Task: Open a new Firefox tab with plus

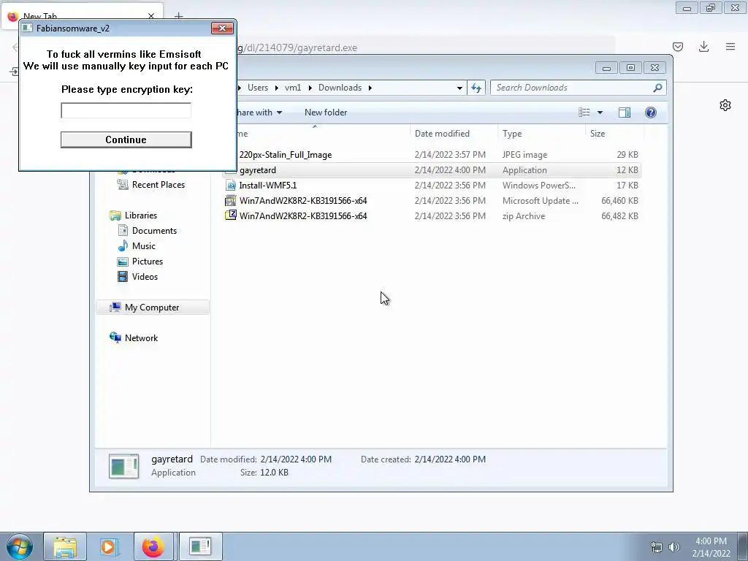Action: coord(178,16)
